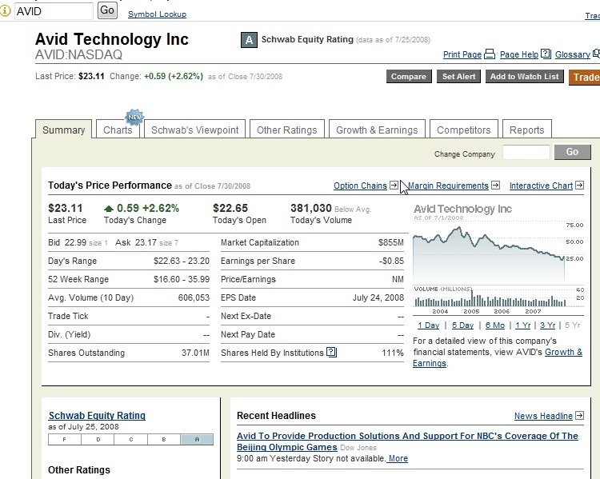Open the Summary tab
The image size is (600, 479).
[x=63, y=130]
